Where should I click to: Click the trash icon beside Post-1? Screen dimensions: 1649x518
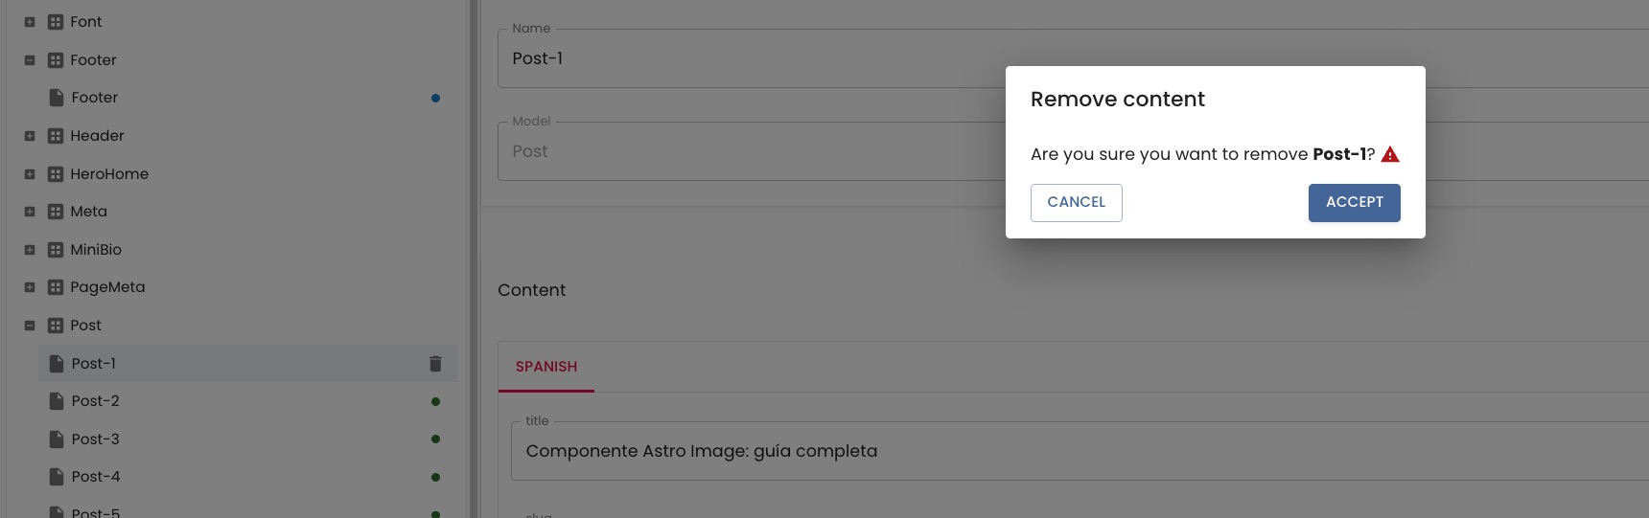435,364
